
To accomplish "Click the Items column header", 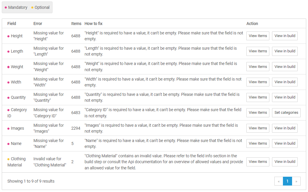I will coord(76,24).
